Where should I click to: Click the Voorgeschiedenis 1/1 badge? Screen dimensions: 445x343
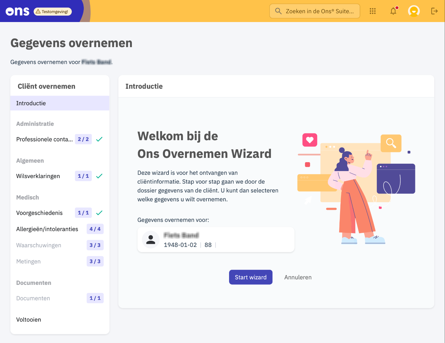point(83,213)
